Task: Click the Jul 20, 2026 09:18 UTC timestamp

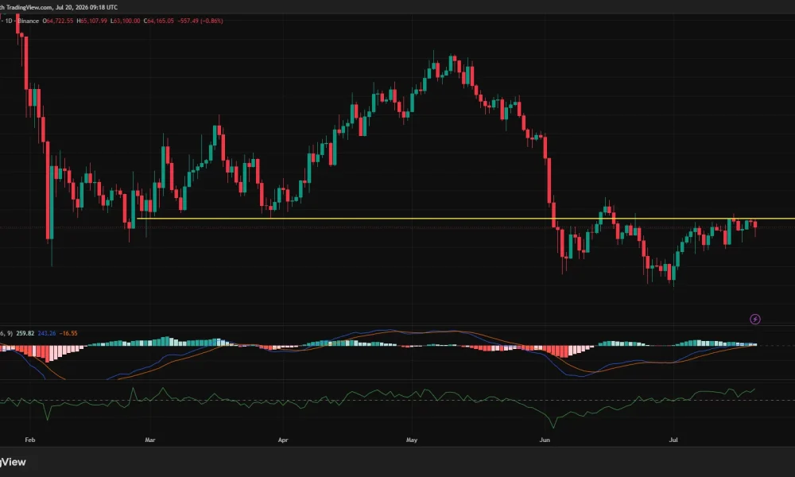Action: click(87, 7)
